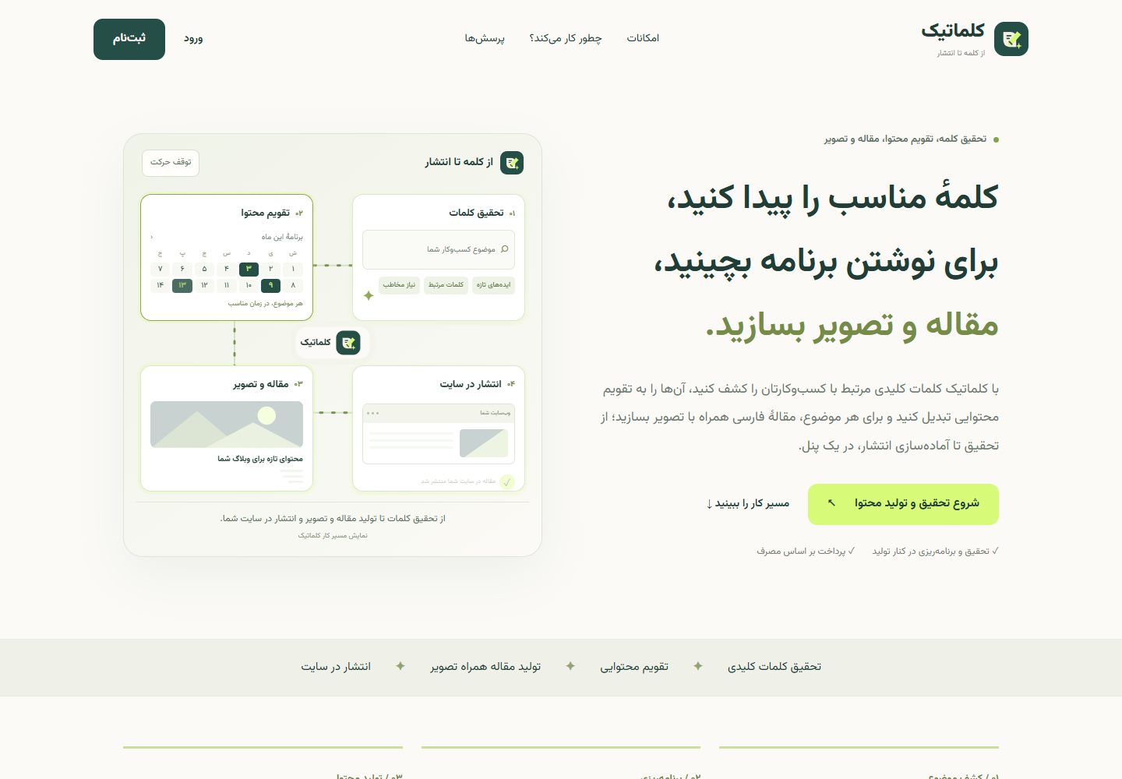Select day ۱۴ in the calendar

[x=161, y=285]
